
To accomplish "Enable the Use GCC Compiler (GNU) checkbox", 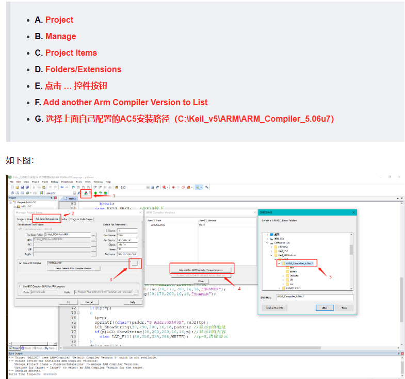I will pyautogui.click(x=21, y=286).
